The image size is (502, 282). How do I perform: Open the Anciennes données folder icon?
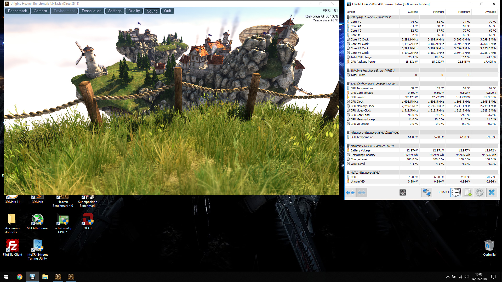12,224
